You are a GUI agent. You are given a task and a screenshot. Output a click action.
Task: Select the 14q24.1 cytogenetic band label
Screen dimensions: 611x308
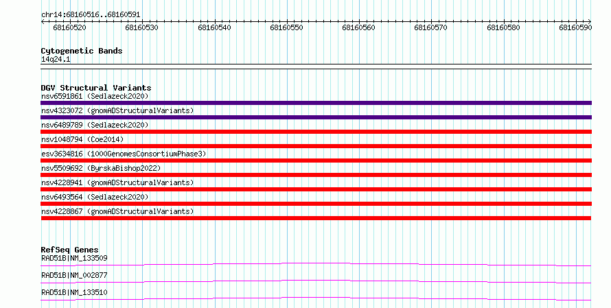coord(56,60)
